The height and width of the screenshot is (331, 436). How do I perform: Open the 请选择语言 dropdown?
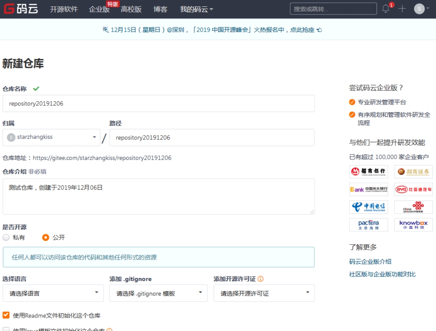(53, 293)
